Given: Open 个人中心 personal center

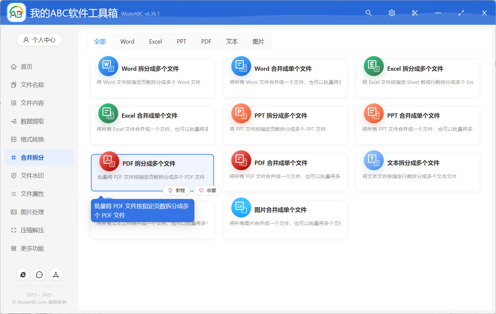Looking at the screenshot, I should coord(39,40).
